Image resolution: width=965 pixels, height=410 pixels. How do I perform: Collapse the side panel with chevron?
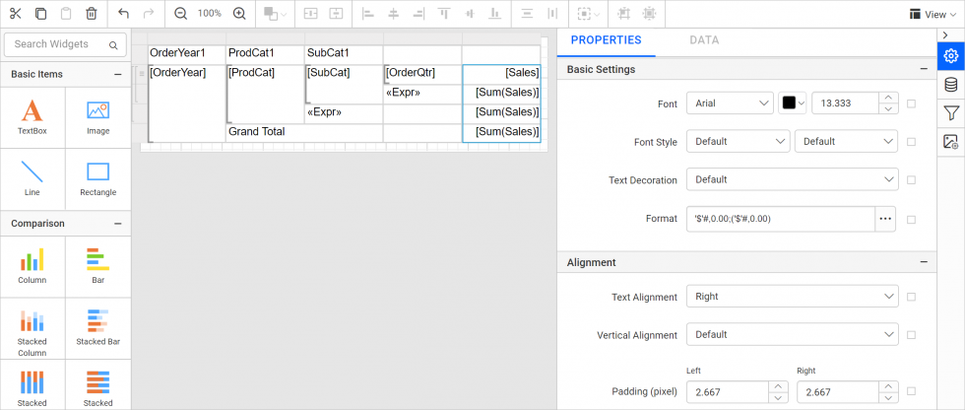[945, 35]
